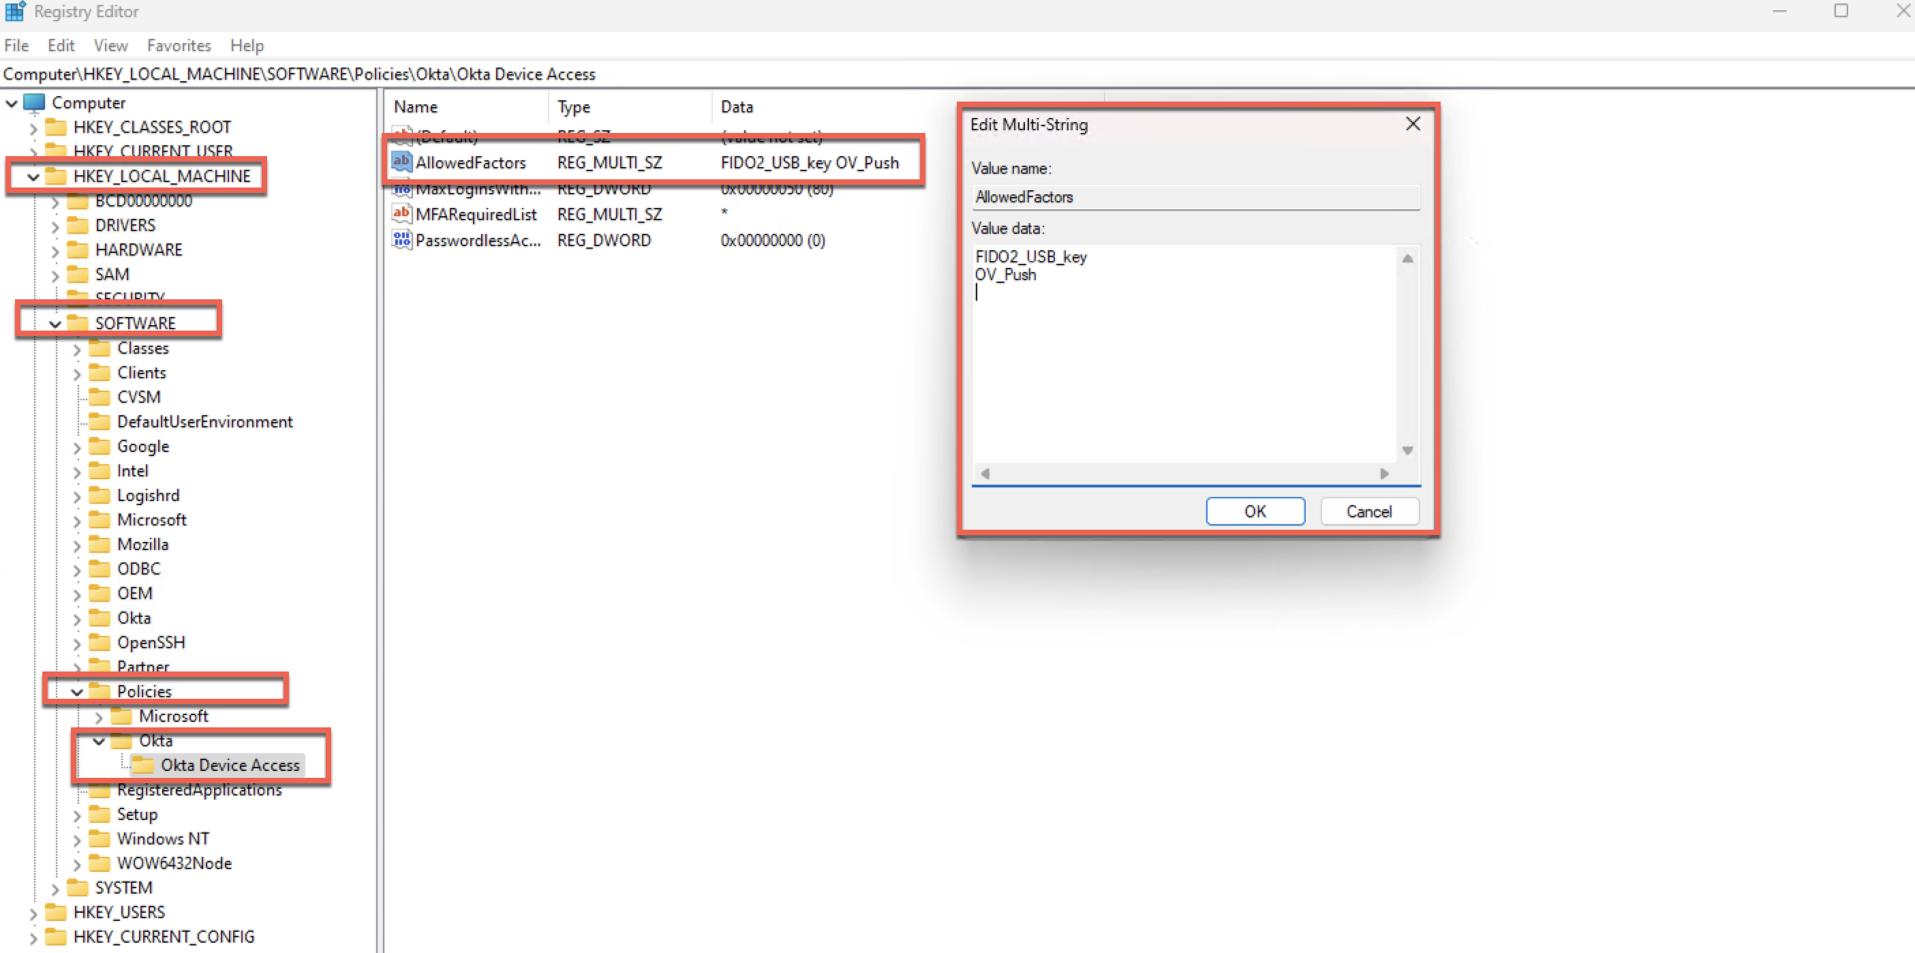Expand the HKEY_CLASSES_ROOT hive

click(x=33, y=128)
